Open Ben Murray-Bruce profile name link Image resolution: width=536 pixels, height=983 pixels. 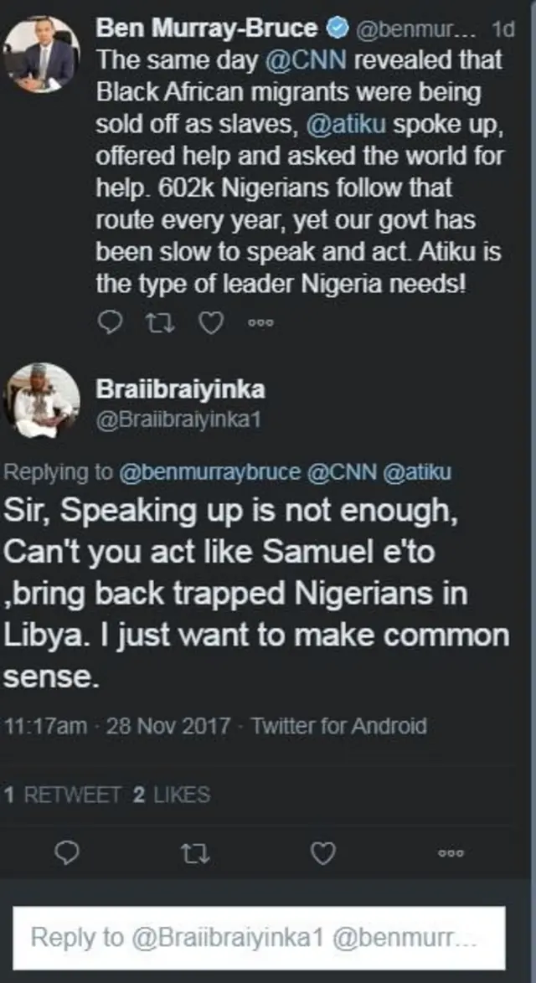click(x=207, y=28)
